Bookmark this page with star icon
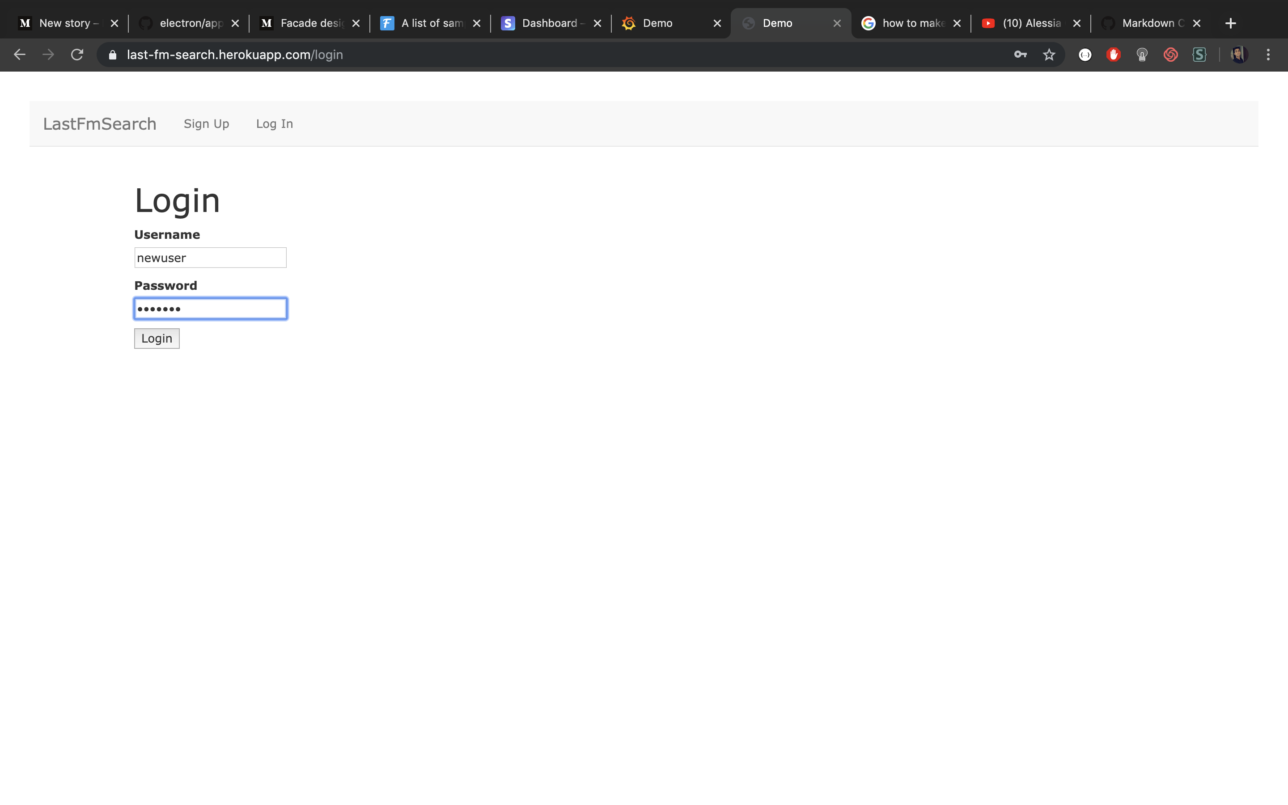The height and width of the screenshot is (805, 1288). pyautogui.click(x=1048, y=54)
